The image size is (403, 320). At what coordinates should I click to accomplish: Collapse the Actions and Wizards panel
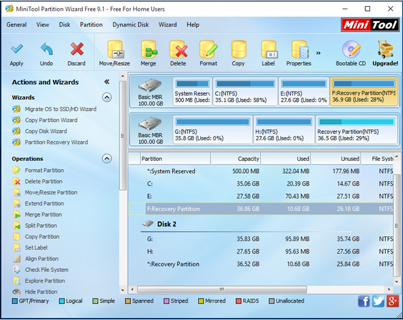pyautogui.click(x=107, y=82)
